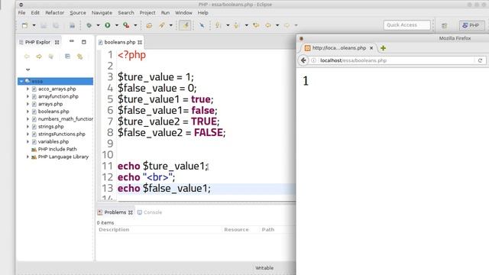Click the PHP Explorer Forward arrow icon
This screenshot has height=275, width=489.
click(39, 57)
